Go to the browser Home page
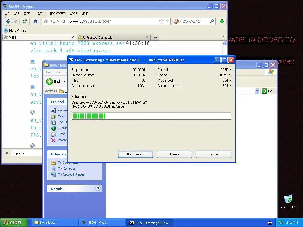Viewport: 303px width, 227px height. [36, 21]
